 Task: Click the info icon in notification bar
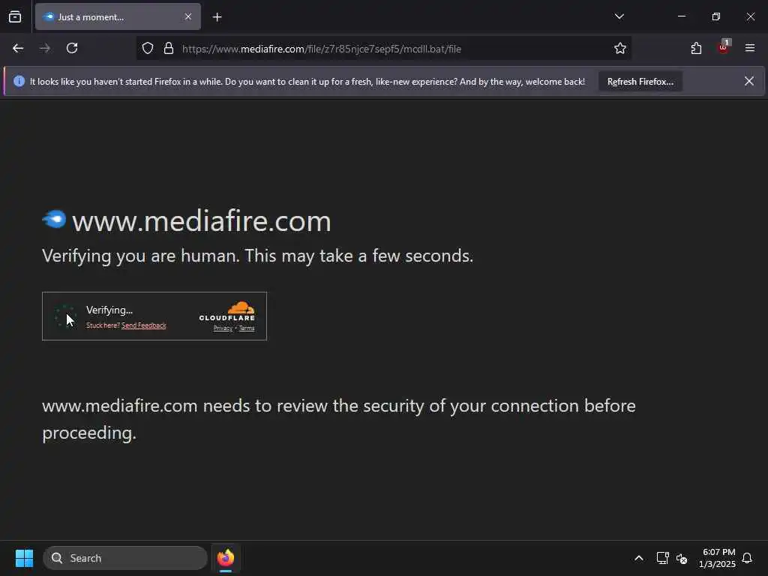point(19,81)
